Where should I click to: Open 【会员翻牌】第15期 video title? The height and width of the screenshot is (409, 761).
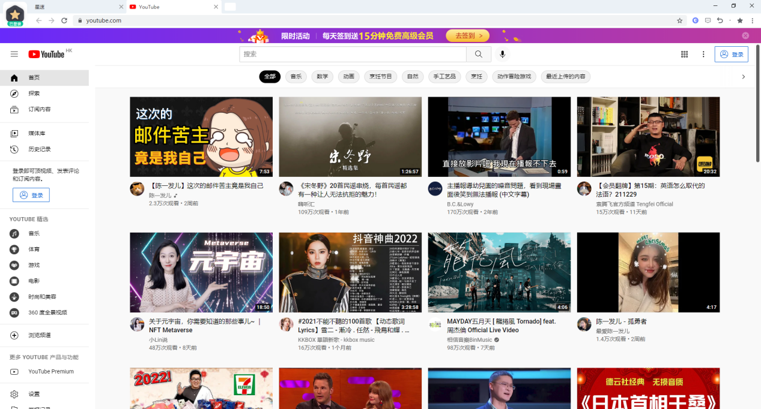point(650,190)
